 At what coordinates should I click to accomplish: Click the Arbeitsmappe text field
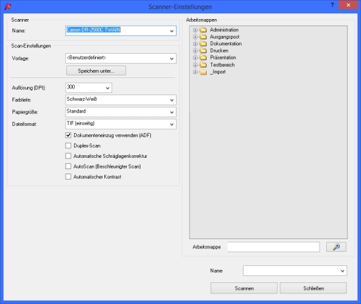[x=274, y=247]
